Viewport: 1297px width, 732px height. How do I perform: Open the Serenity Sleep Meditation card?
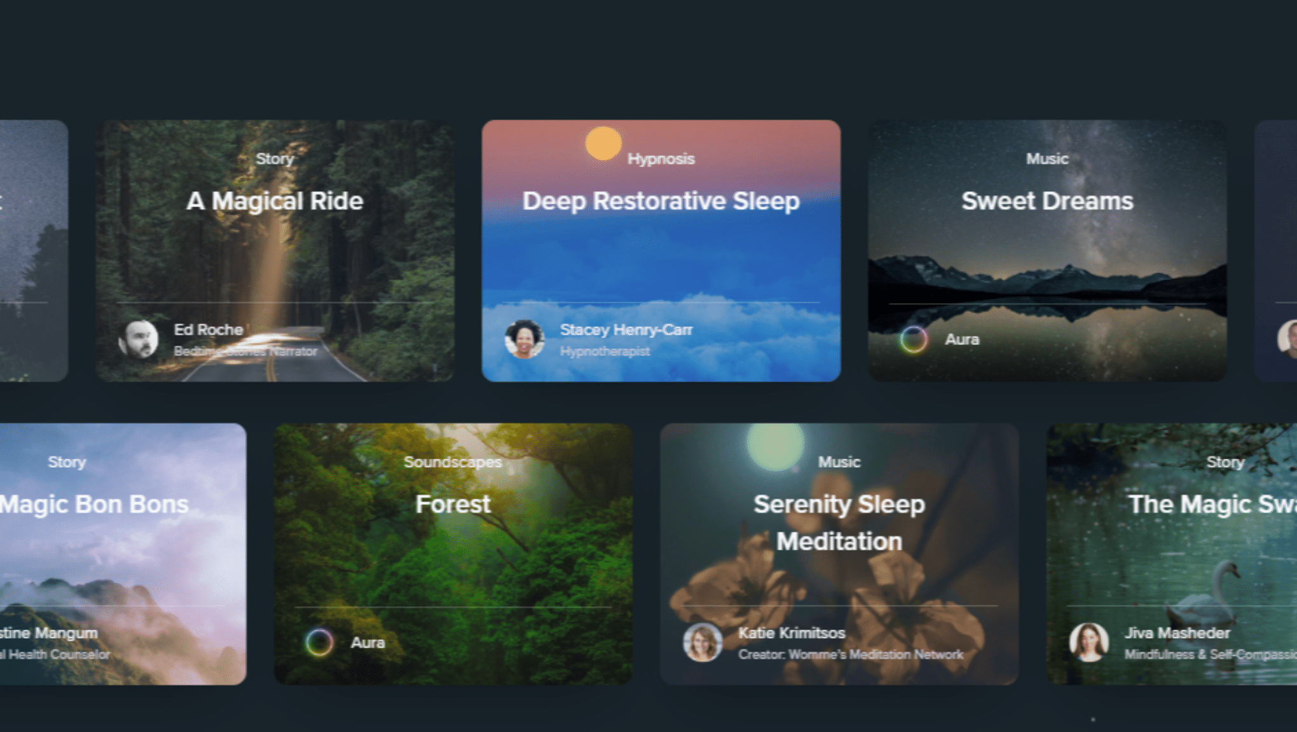(x=839, y=554)
